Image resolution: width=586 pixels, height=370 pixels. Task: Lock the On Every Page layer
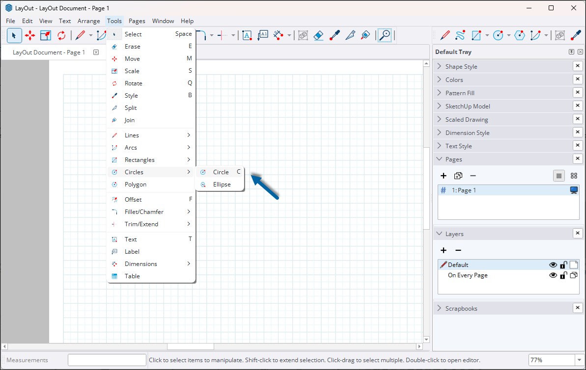coord(563,275)
